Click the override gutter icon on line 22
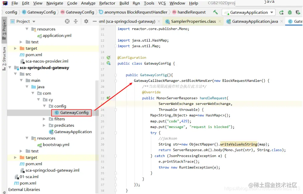Image resolution: width=303 pixels, height=194 pixels. (x=108, y=98)
